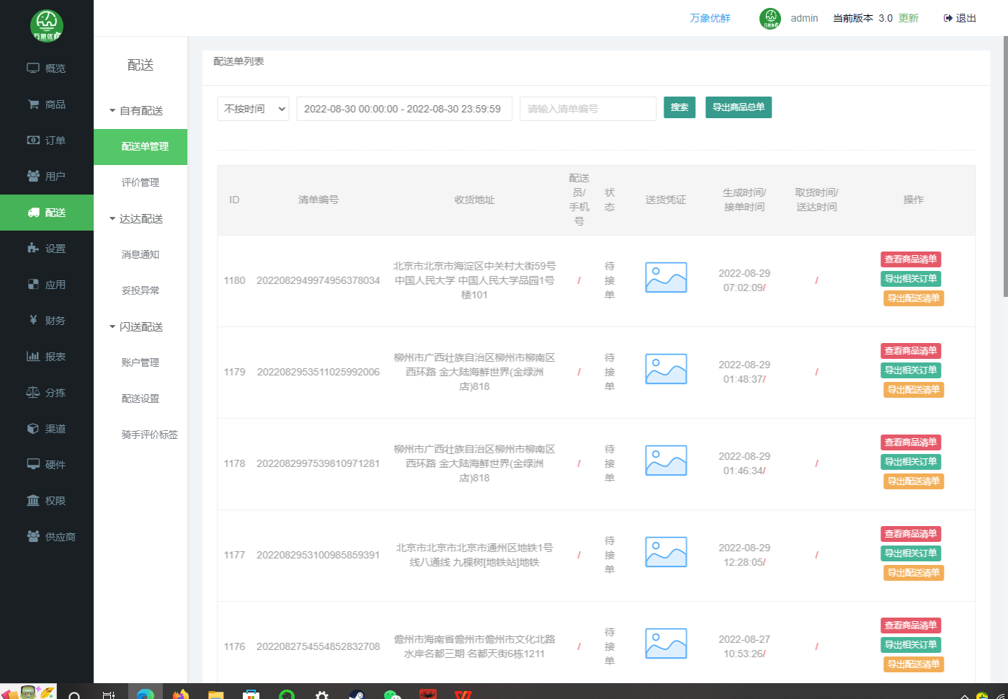The width and height of the screenshot is (1008, 699).
Task: Click the 订单 money icon in sidebar
Action: [x=33, y=141]
